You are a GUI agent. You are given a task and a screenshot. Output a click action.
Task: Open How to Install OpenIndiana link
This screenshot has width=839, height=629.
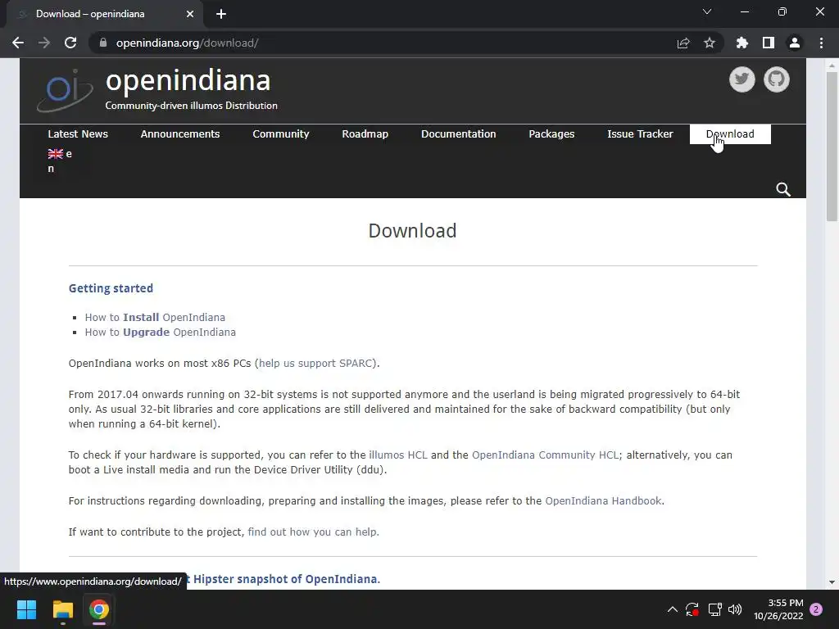155,317
